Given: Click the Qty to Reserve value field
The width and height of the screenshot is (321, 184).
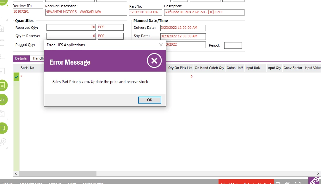Looking at the screenshot, I should tap(71, 36).
